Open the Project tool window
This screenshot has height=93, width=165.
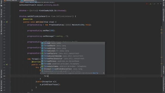[1, 3]
